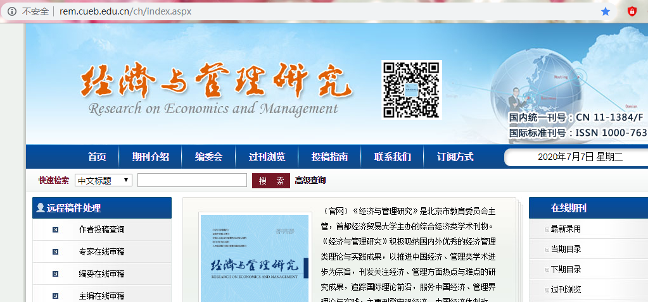The height and width of the screenshot is (302, 648).
Task: Open 首页 in navigation bar
Action: click(x=97, y=157)
